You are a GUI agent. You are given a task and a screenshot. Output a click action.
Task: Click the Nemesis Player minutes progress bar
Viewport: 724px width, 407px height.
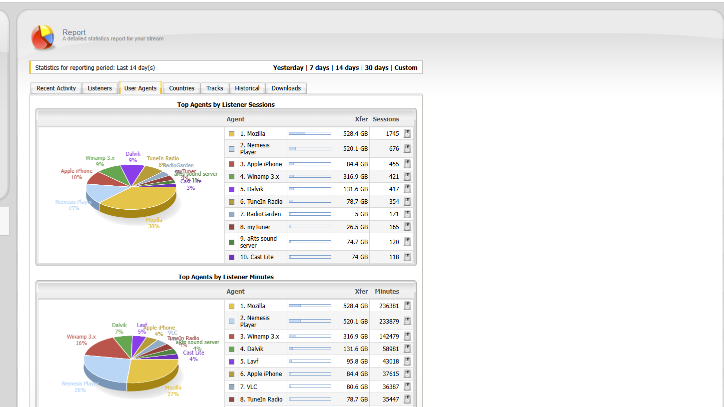pos(310,321)
